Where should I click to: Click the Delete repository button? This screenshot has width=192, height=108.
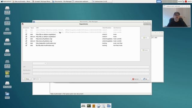click(36, 79)
